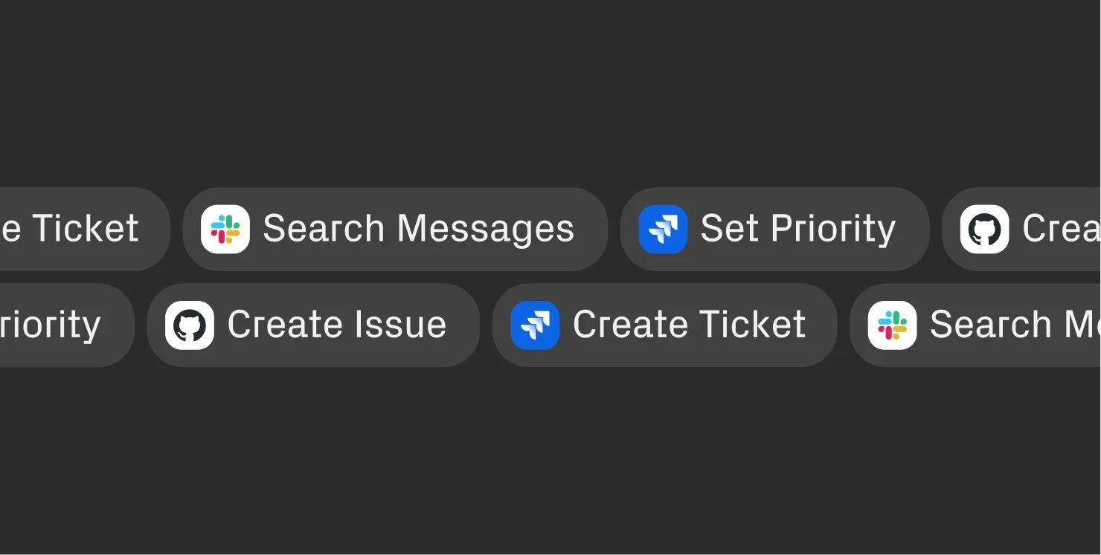Select the Set Priority action
The width and height of the screenshot is (1101, 555).
pos(774,229)
